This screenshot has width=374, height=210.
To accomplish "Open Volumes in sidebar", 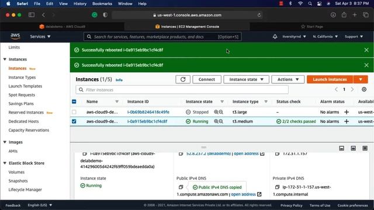I will coord(16,172).
